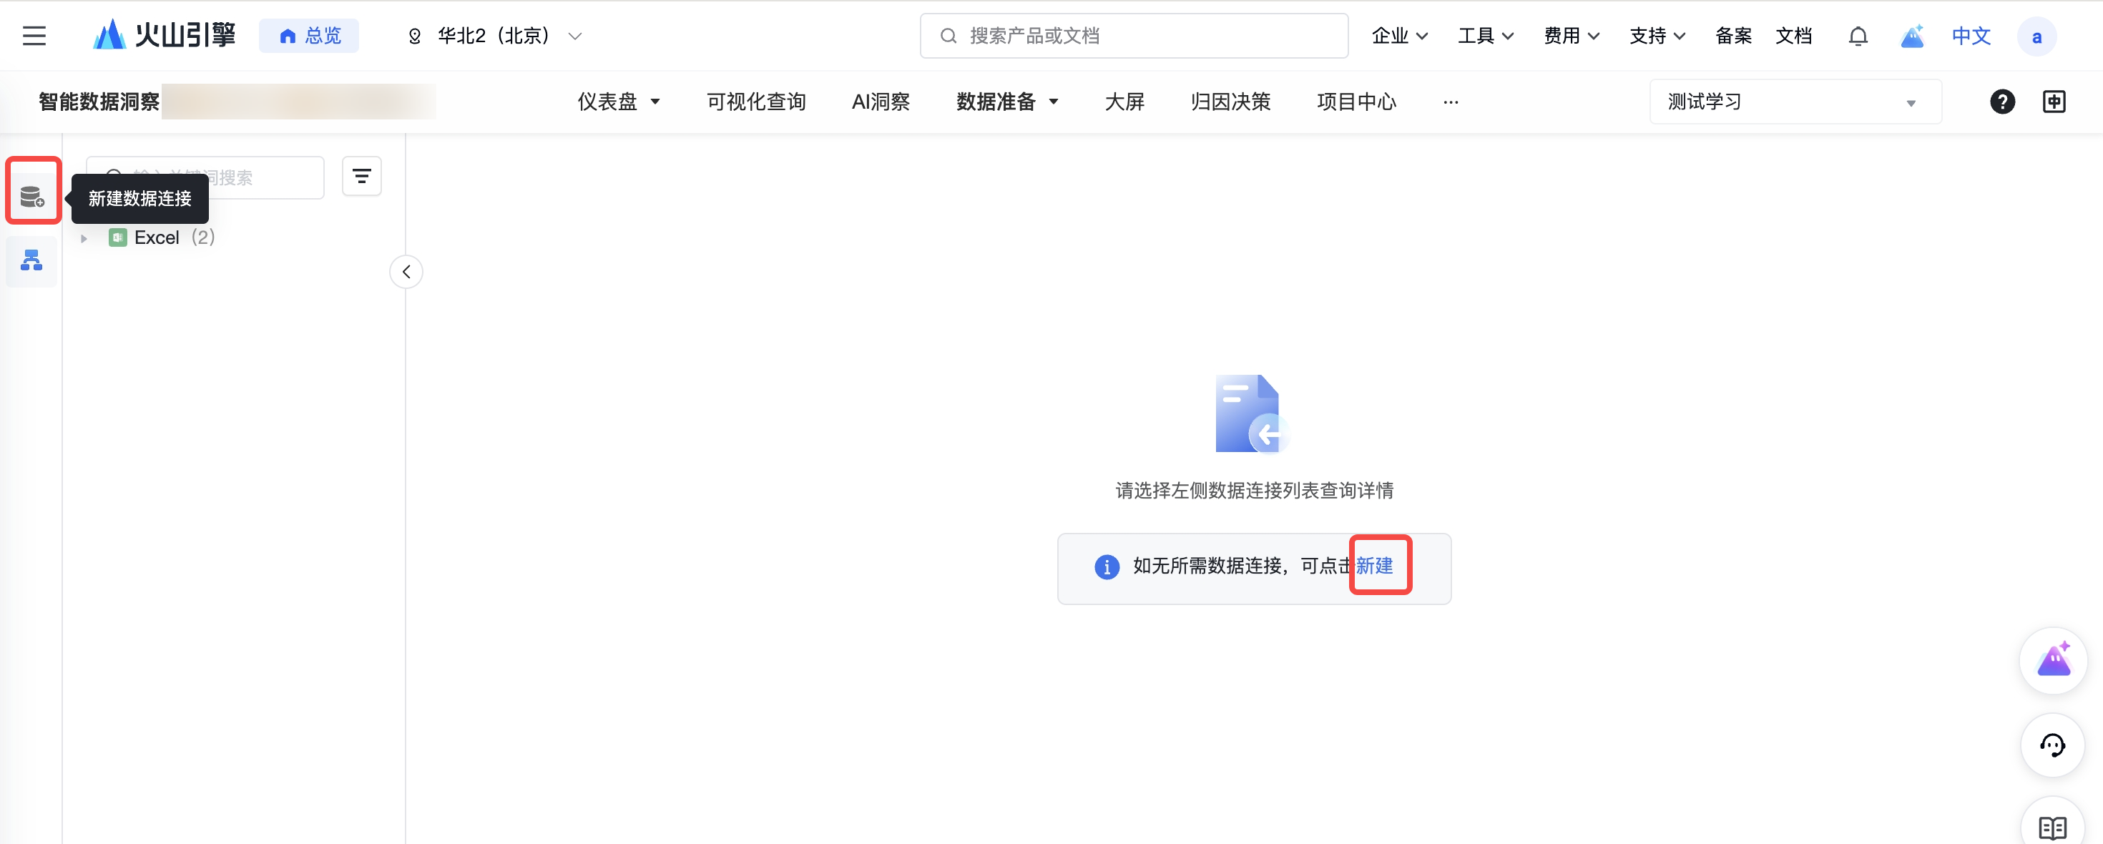Click the new data connection icon

(x=32, y=196)
